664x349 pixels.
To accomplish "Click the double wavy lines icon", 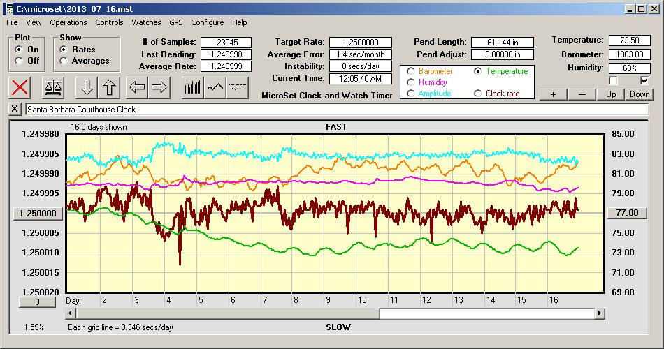I will [238, 87].
